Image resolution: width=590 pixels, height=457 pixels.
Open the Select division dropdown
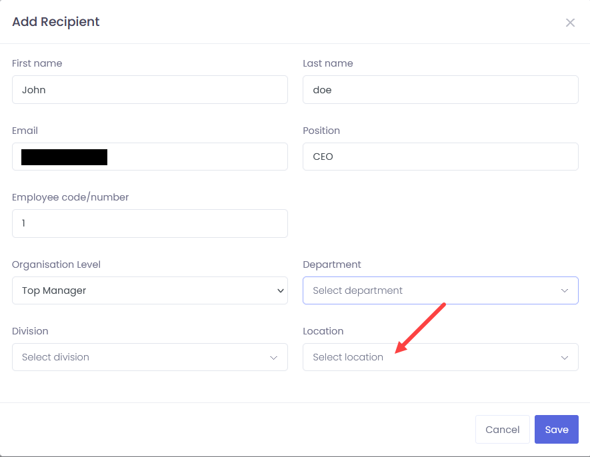coord(150,357)
